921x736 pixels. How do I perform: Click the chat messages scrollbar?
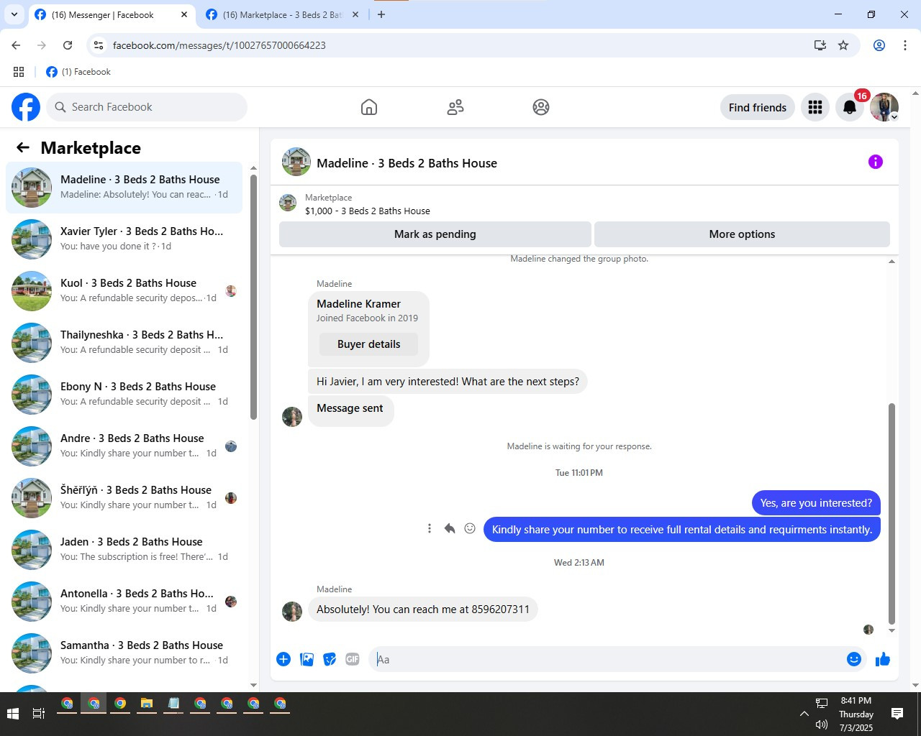click(892, 514)
